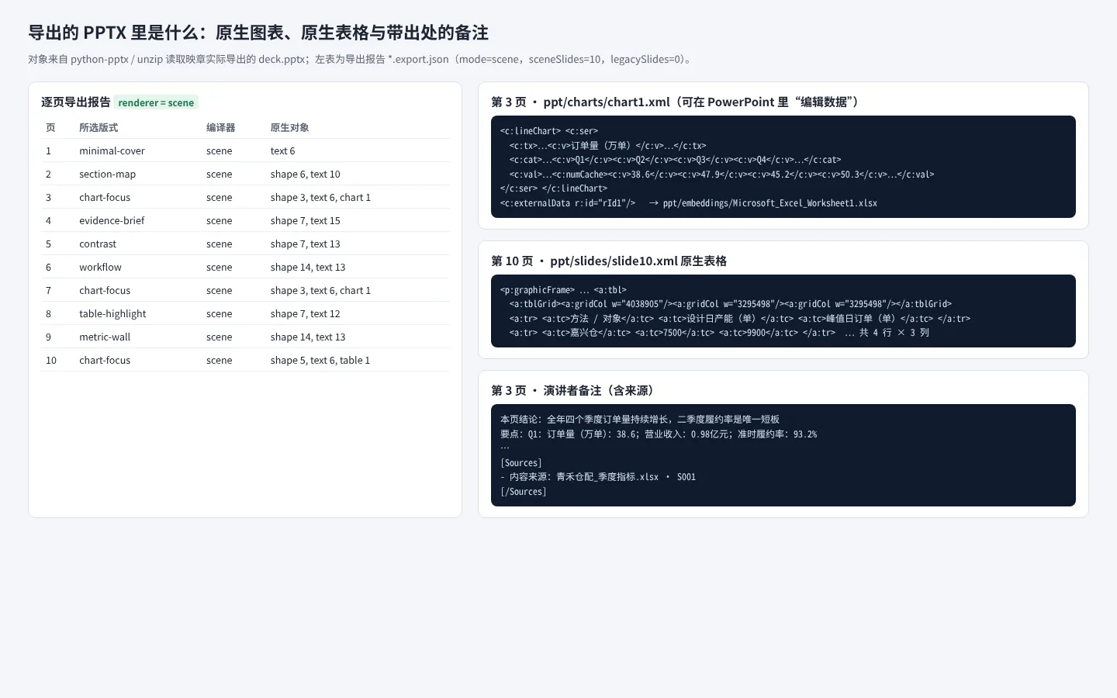Click the main page title about exported PPTX
The width and height of the screenshot is (1117, 698).
click(258, 33)
